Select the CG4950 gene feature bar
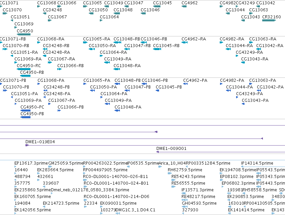The image size is (285, 215). tap(24, 34)
